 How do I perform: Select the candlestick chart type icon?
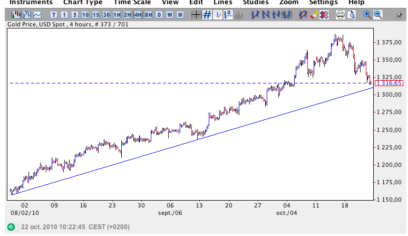16,14
